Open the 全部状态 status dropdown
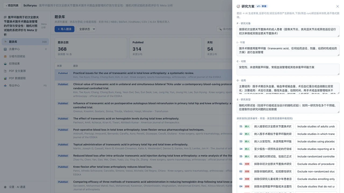 [86, 29]
